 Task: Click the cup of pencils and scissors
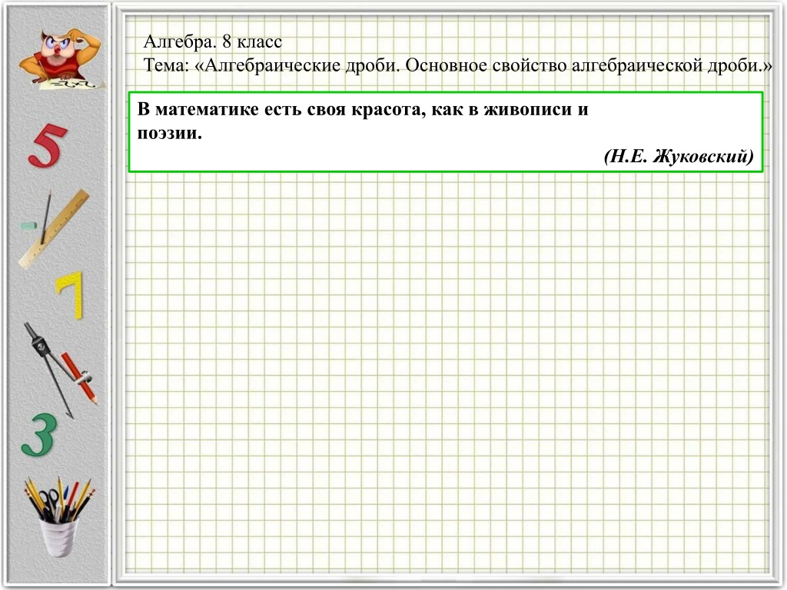(x=59, y=517)
